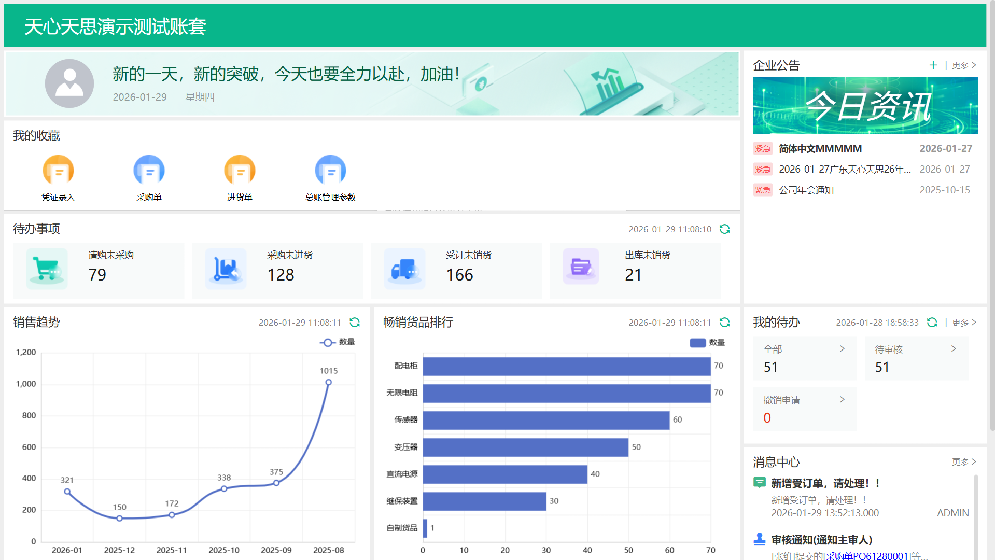
Task: Refresh the 待办事项 panel
Action: point(724,229)
